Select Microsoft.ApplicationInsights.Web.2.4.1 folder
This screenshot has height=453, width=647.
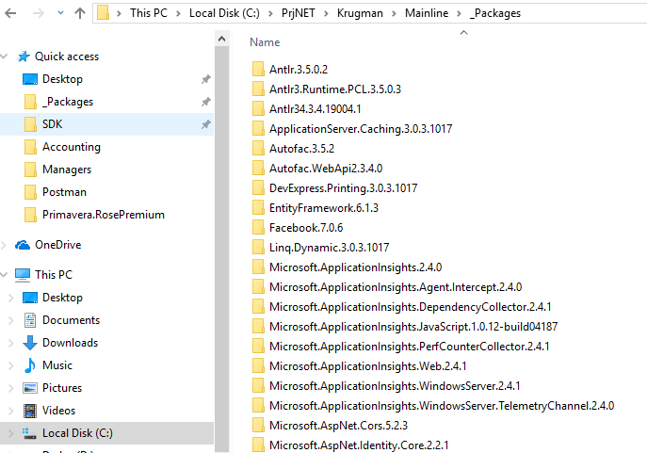(x=367, y=366)
